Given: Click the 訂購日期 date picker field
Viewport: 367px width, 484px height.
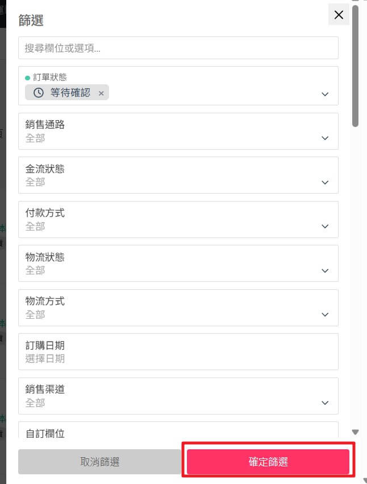Looking at the screenshot, I should (178, 351).
